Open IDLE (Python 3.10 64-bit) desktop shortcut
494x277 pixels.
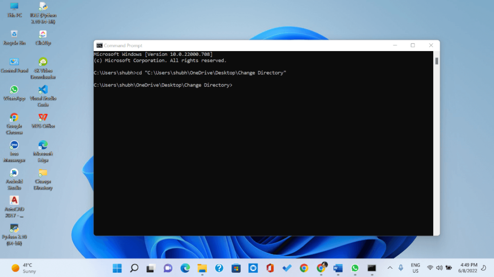[x=43, y=13]
